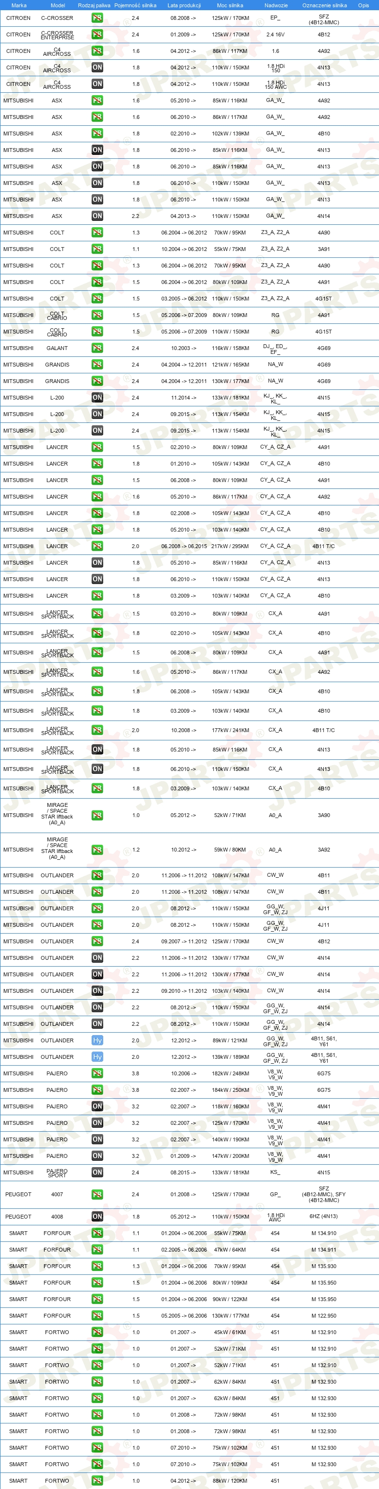Click the 6G75 code in PAJERO 184kW row
This screenshot has height=1489, width=379.
[x=324, y=1090]
